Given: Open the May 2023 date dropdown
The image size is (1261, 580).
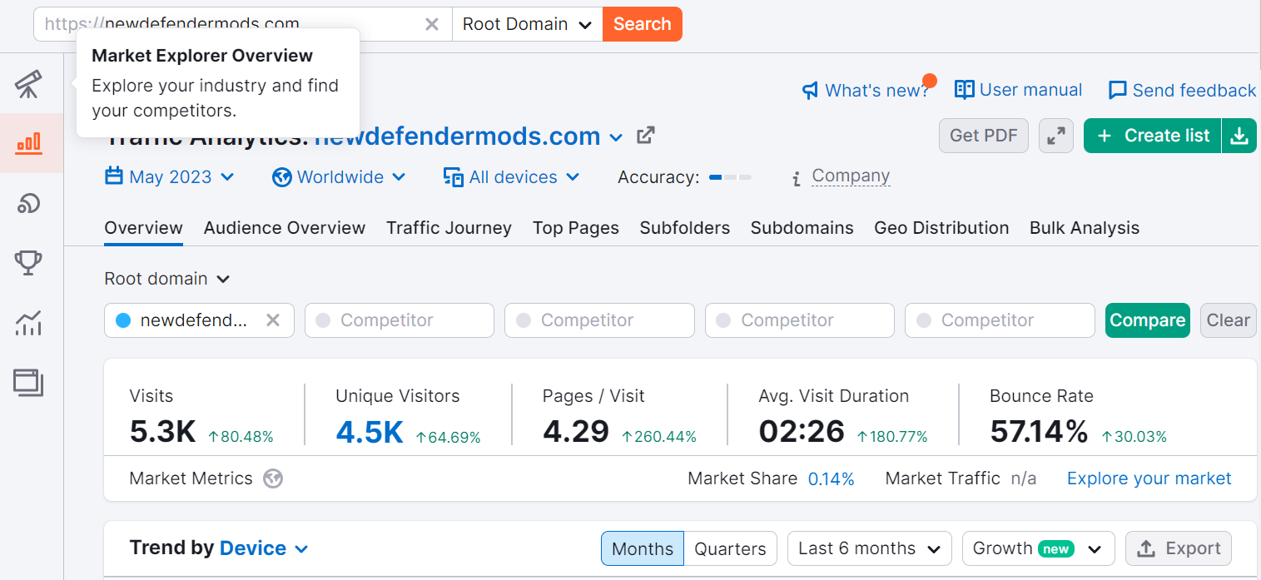Looking at the screenshot, I should tap(170, 177).
